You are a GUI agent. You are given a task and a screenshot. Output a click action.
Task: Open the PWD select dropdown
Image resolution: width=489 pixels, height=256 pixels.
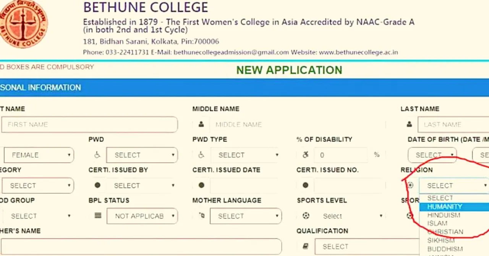tap(142, 155)
